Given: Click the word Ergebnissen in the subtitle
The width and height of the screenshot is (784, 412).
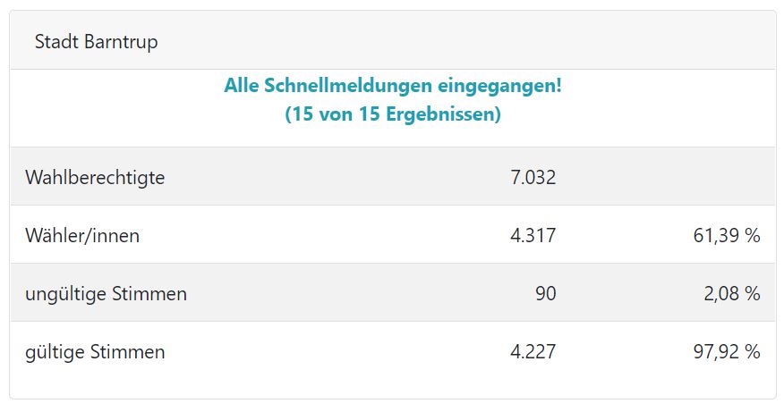Looking at the screenshot, I should pos(442,114).
